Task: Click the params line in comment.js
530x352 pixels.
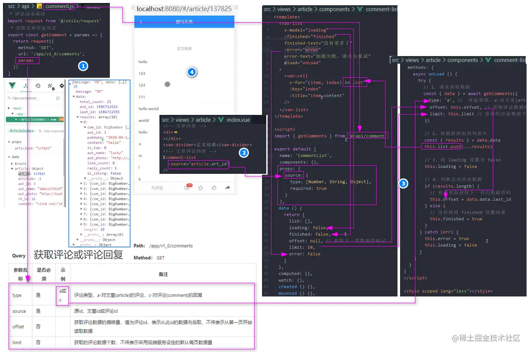Action: click(x=26, y=61)
